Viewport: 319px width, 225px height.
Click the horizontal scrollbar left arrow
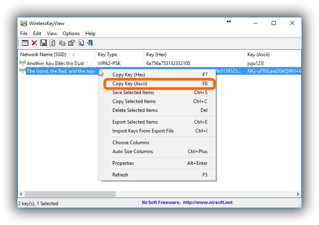click(x=21, y=194)
